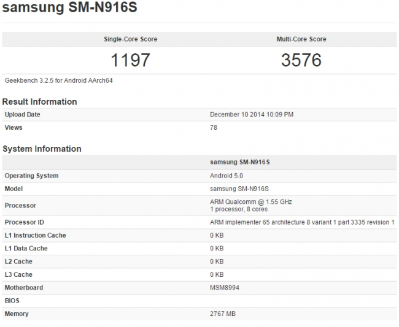
Task: Click the 'Single-Core Score' header
Action: click(131, 39)
